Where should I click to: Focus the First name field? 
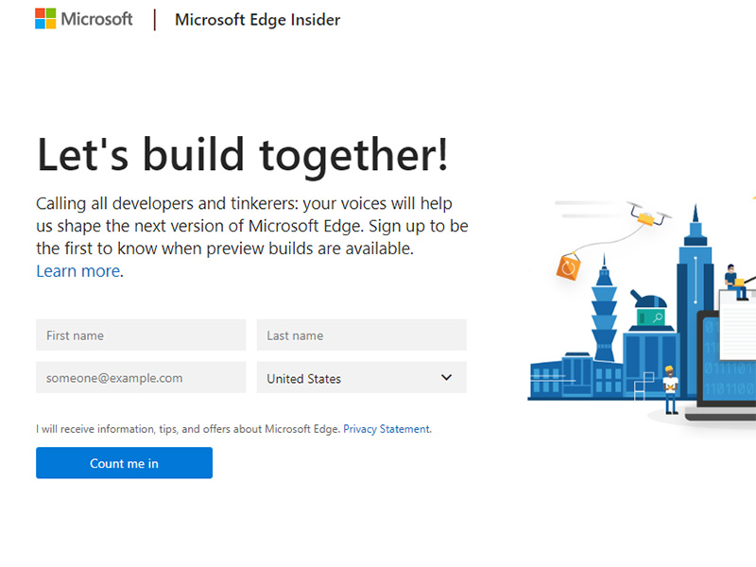pyautogui.click(x=141, y=335)
